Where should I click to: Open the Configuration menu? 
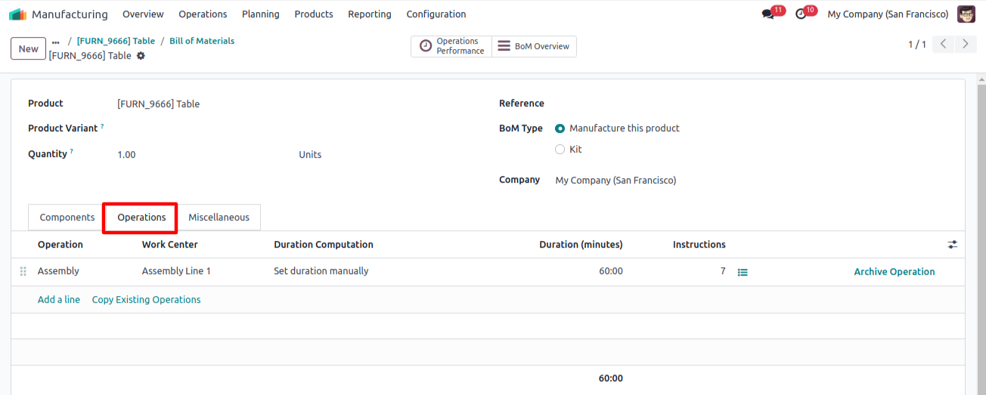[436, 14]
